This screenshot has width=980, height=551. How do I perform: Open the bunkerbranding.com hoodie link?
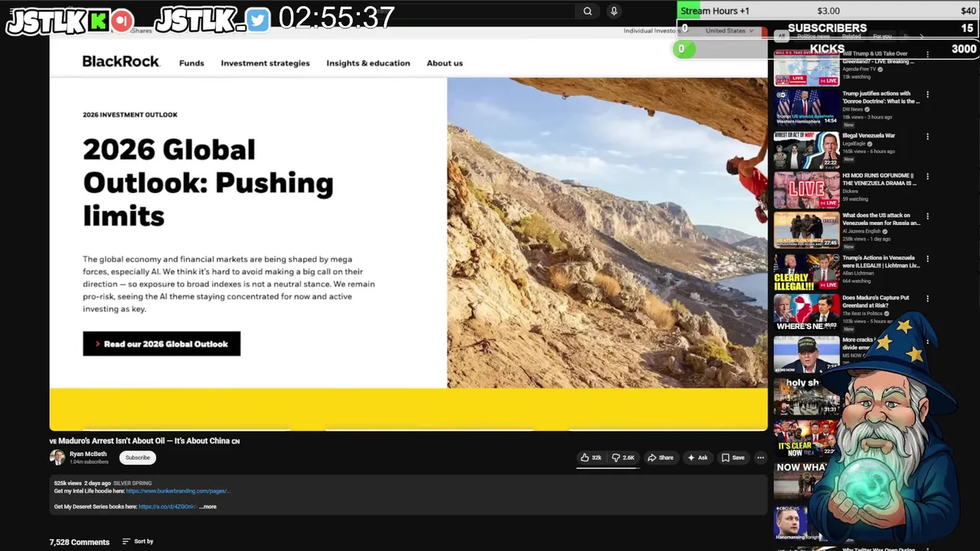tap(178, 491)
